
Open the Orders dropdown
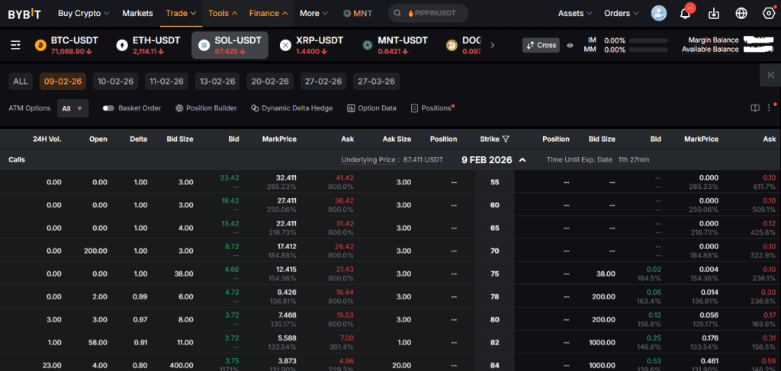point(622,14)
